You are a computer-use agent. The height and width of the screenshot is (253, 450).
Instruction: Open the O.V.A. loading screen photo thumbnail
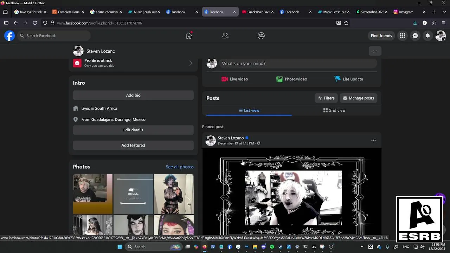coord(133,194)
